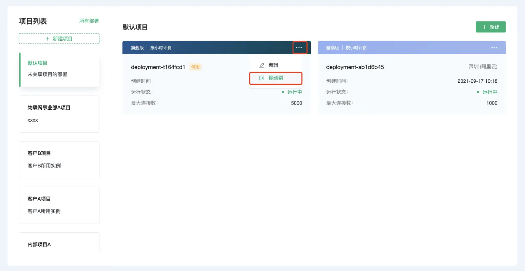Click the plus icon inside the 新建 button

[484, 27]
